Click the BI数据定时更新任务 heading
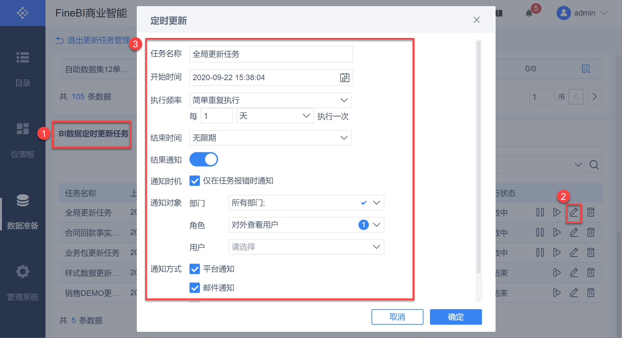 [94, 134]
